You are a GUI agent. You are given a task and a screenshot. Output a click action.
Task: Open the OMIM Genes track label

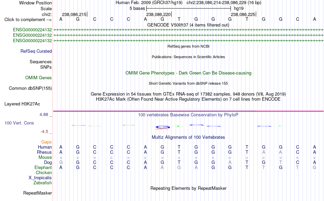(39, 78)
